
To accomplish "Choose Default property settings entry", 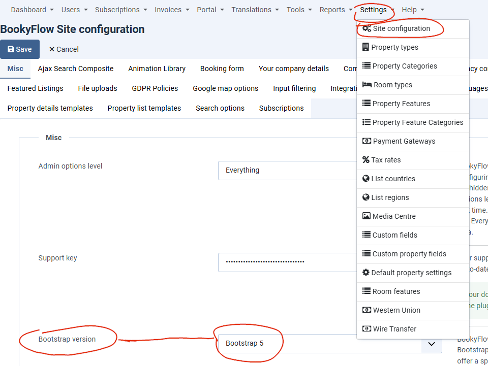I will (x=413, y=273).
